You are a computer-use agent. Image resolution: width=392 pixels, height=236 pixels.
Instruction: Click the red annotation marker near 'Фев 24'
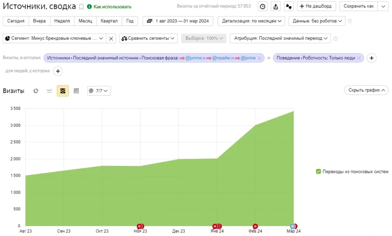pyautogui.click(x=255, y=226)
